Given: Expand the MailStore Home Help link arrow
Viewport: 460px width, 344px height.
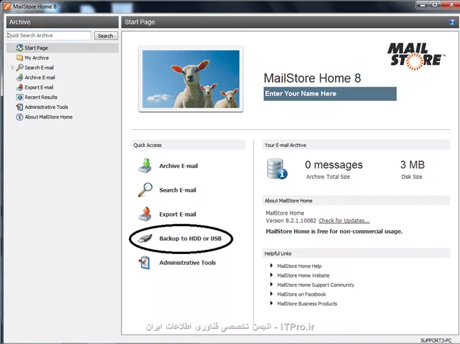Looking at the screenshot, I should tap(271, 266).
